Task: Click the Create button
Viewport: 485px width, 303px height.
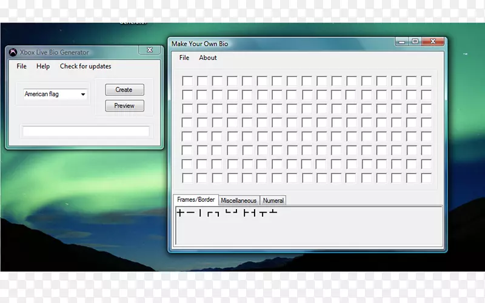Action: coord(124,90)
